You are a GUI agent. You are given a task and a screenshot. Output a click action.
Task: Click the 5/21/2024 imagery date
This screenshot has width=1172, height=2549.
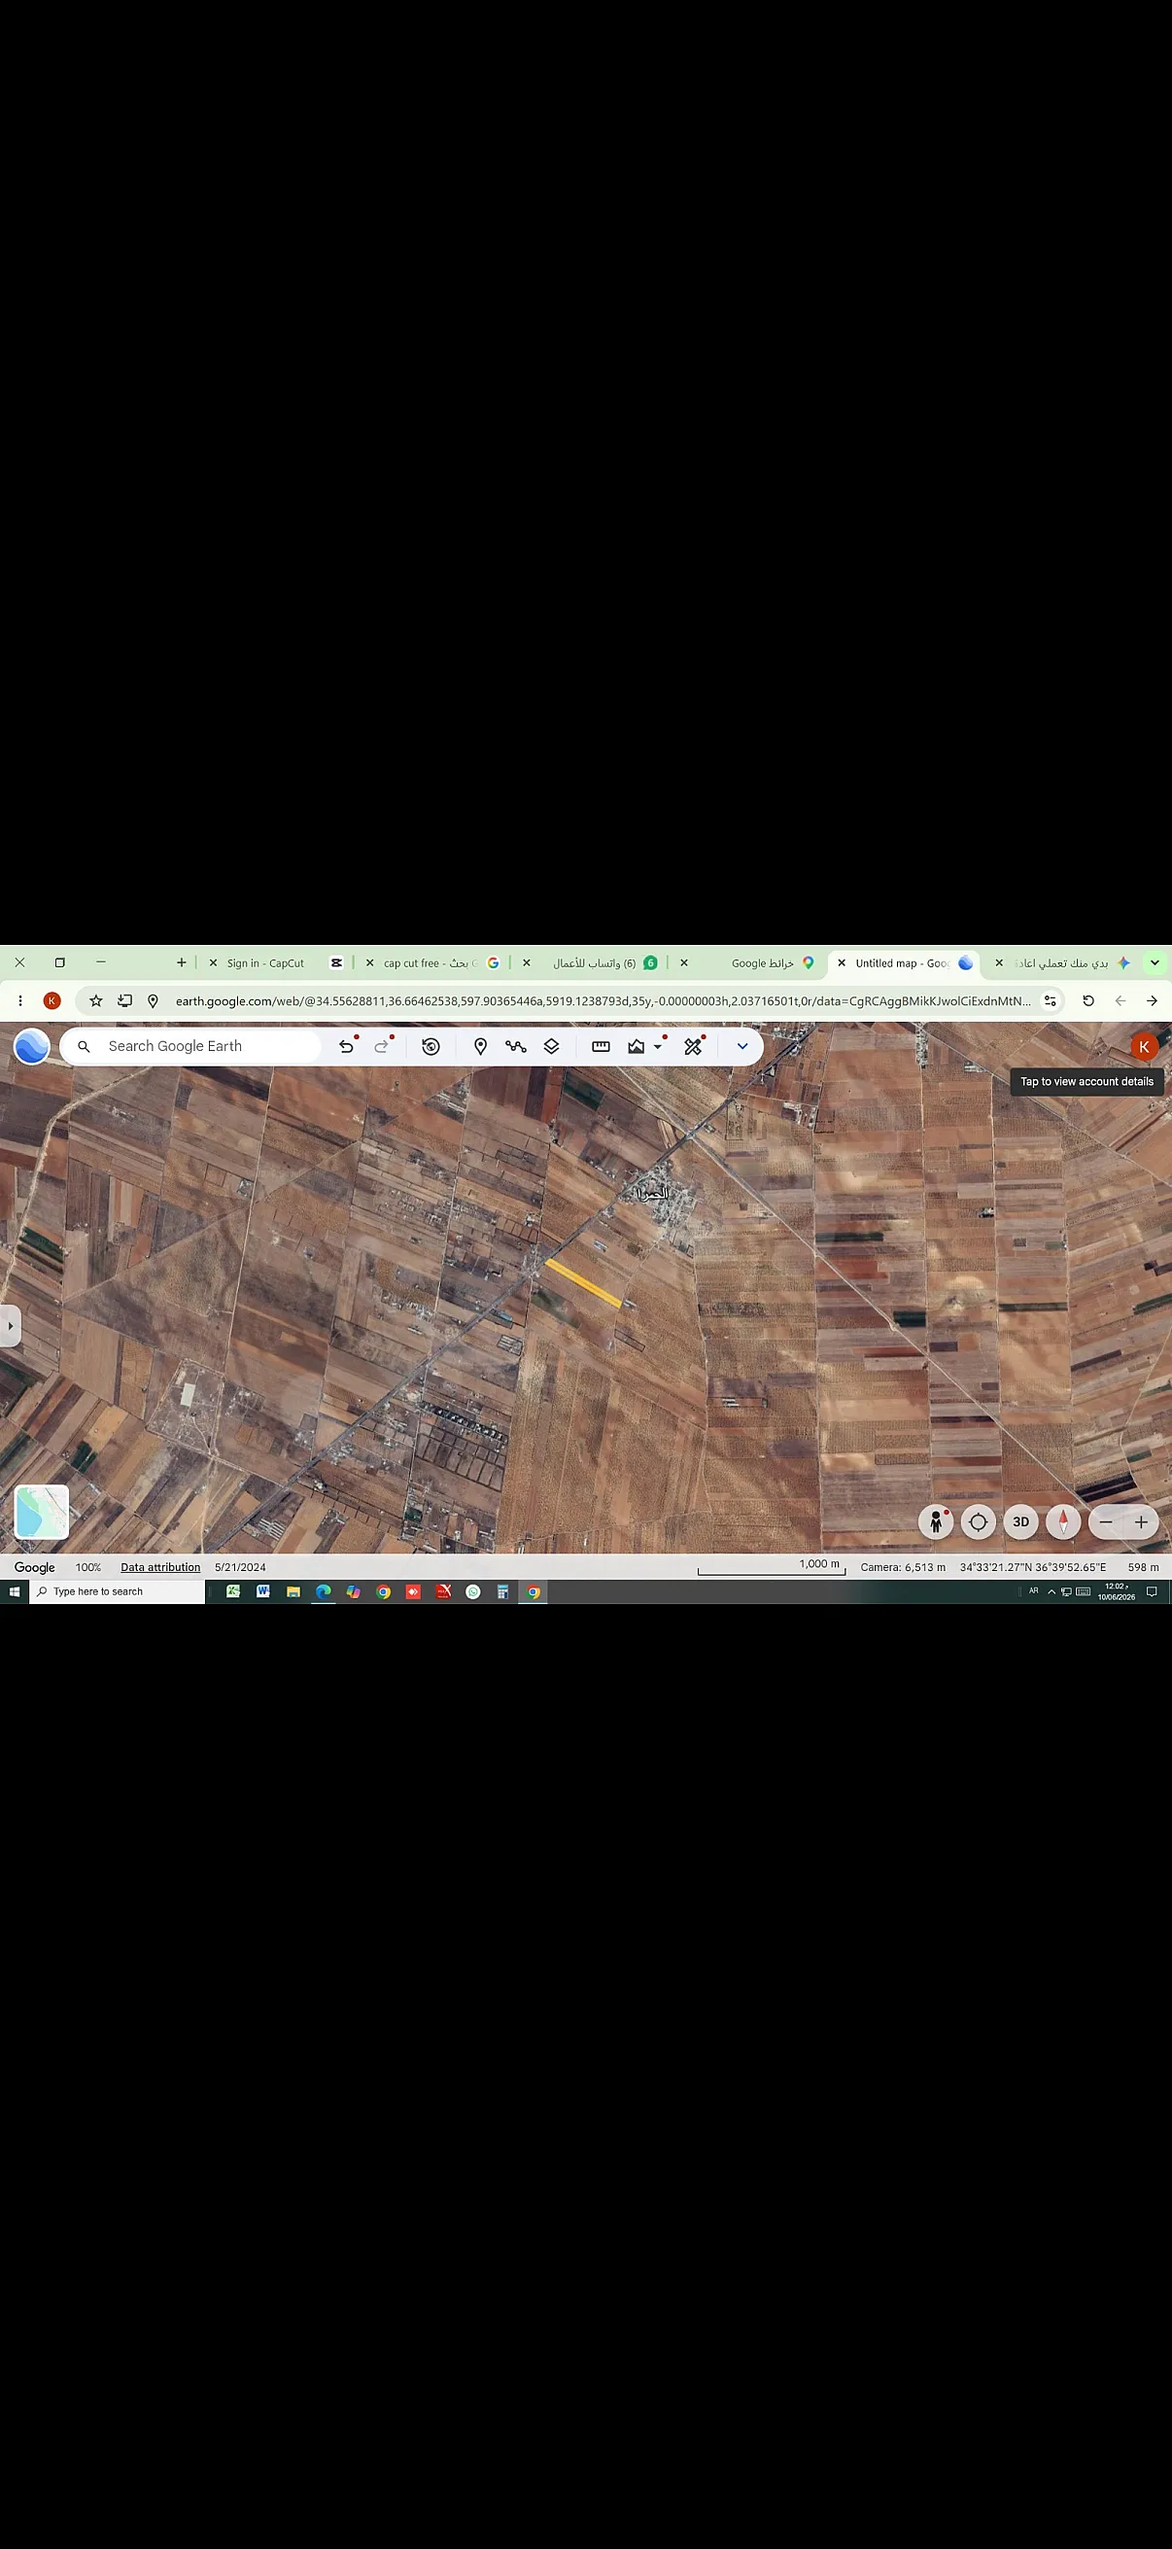pyautogui.click(x=240, y=1567)
